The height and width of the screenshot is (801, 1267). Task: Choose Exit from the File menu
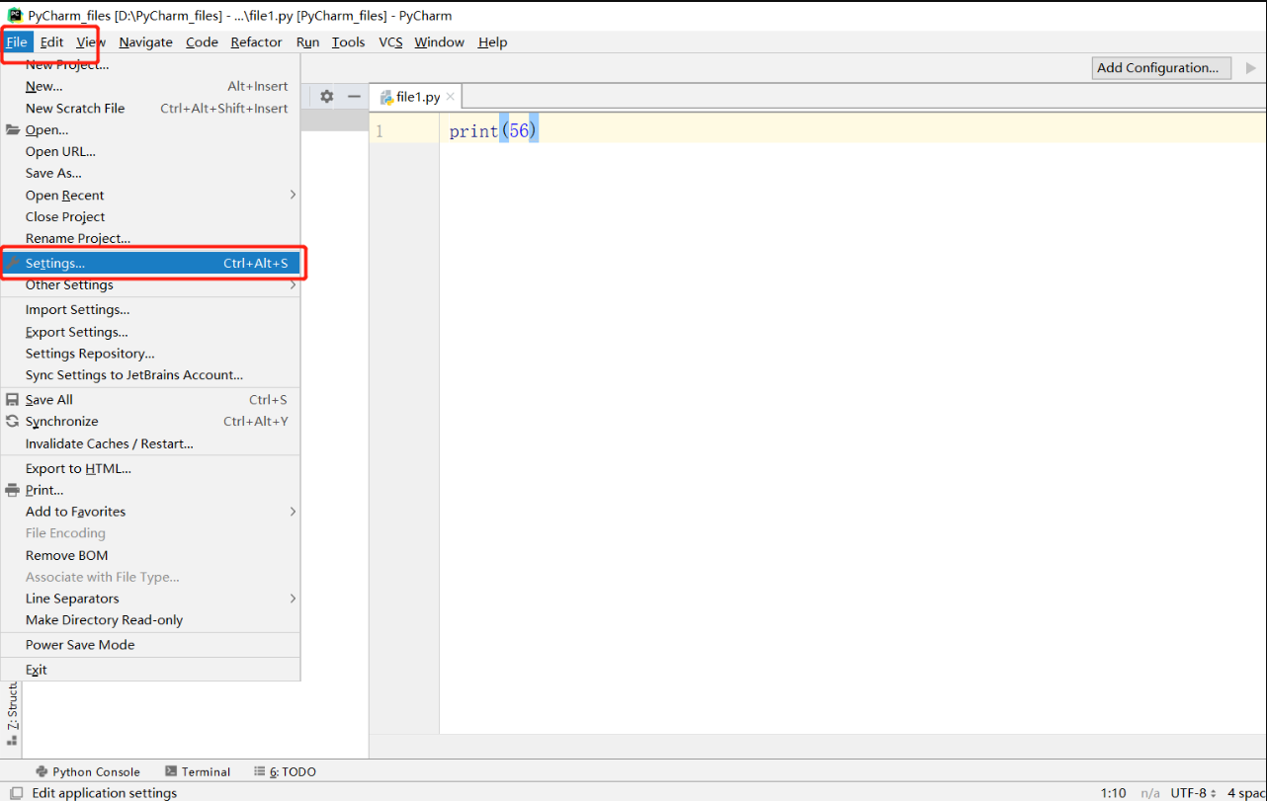(150, 669)
